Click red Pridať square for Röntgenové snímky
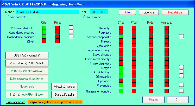The image size is (195, 106). (x=151, y=50)
